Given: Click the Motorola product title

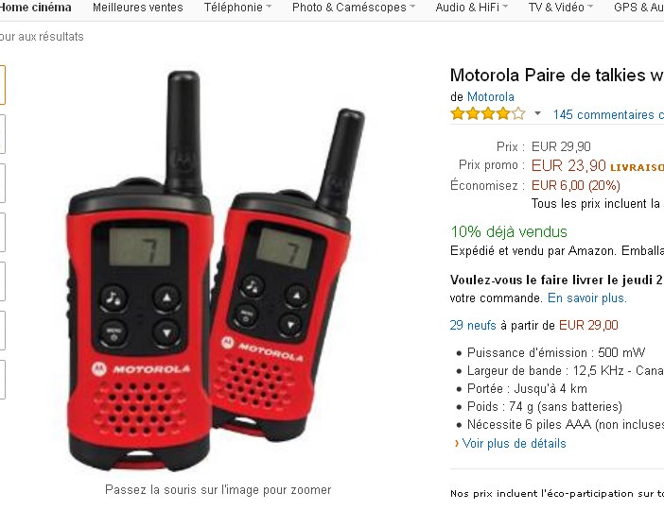Looking at the screenshot, I should tap(557, 75).
